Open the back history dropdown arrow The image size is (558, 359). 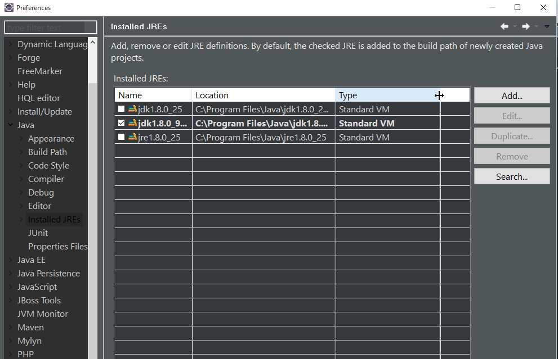515,26
